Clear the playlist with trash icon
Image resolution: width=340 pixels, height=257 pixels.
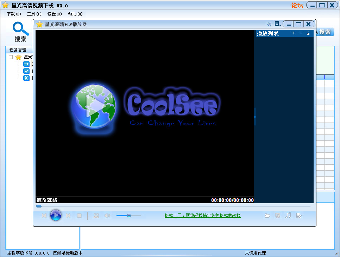point(308,33)
